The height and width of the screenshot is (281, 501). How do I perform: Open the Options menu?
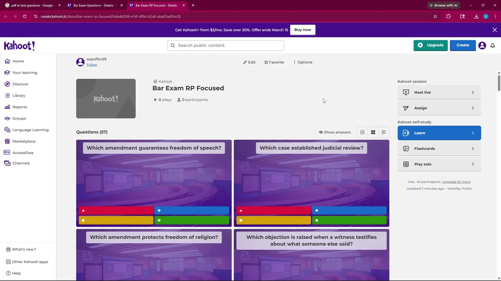coord(303,62)
